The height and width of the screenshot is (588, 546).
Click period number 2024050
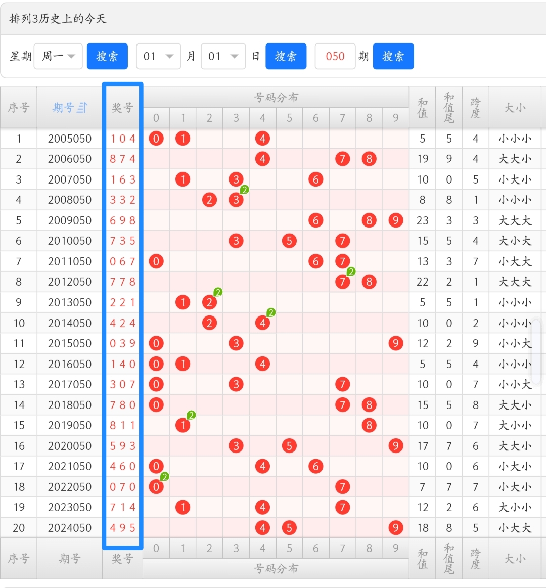pyautogui.click(x=70, y=528)
